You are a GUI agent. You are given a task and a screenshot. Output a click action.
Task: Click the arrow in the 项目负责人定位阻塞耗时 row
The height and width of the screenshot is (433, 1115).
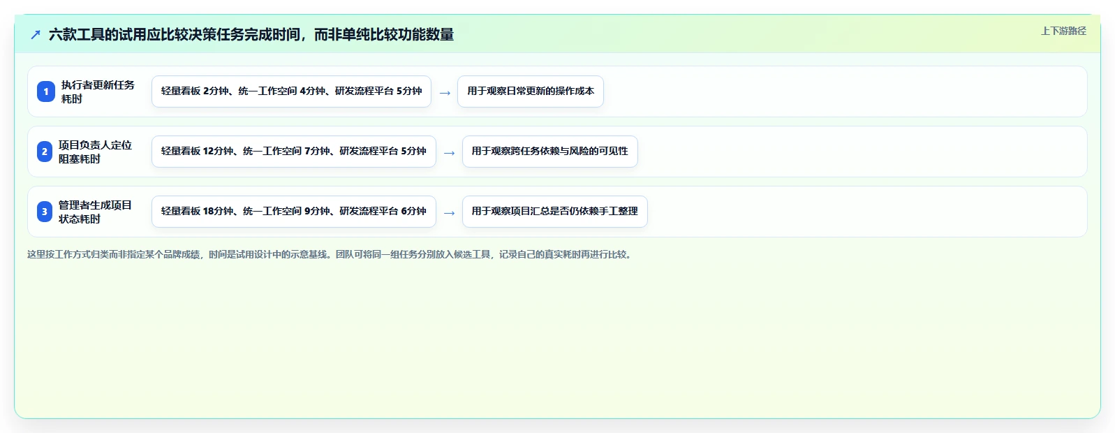pos(450,152)
